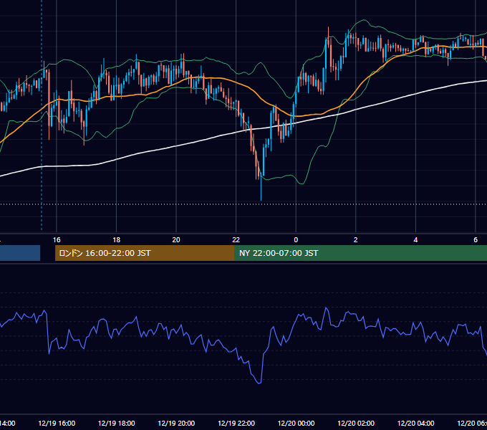487x430 pixels.
Task: Click the NY 22:00-07:00 JST session bar
Action: [360, 253]
